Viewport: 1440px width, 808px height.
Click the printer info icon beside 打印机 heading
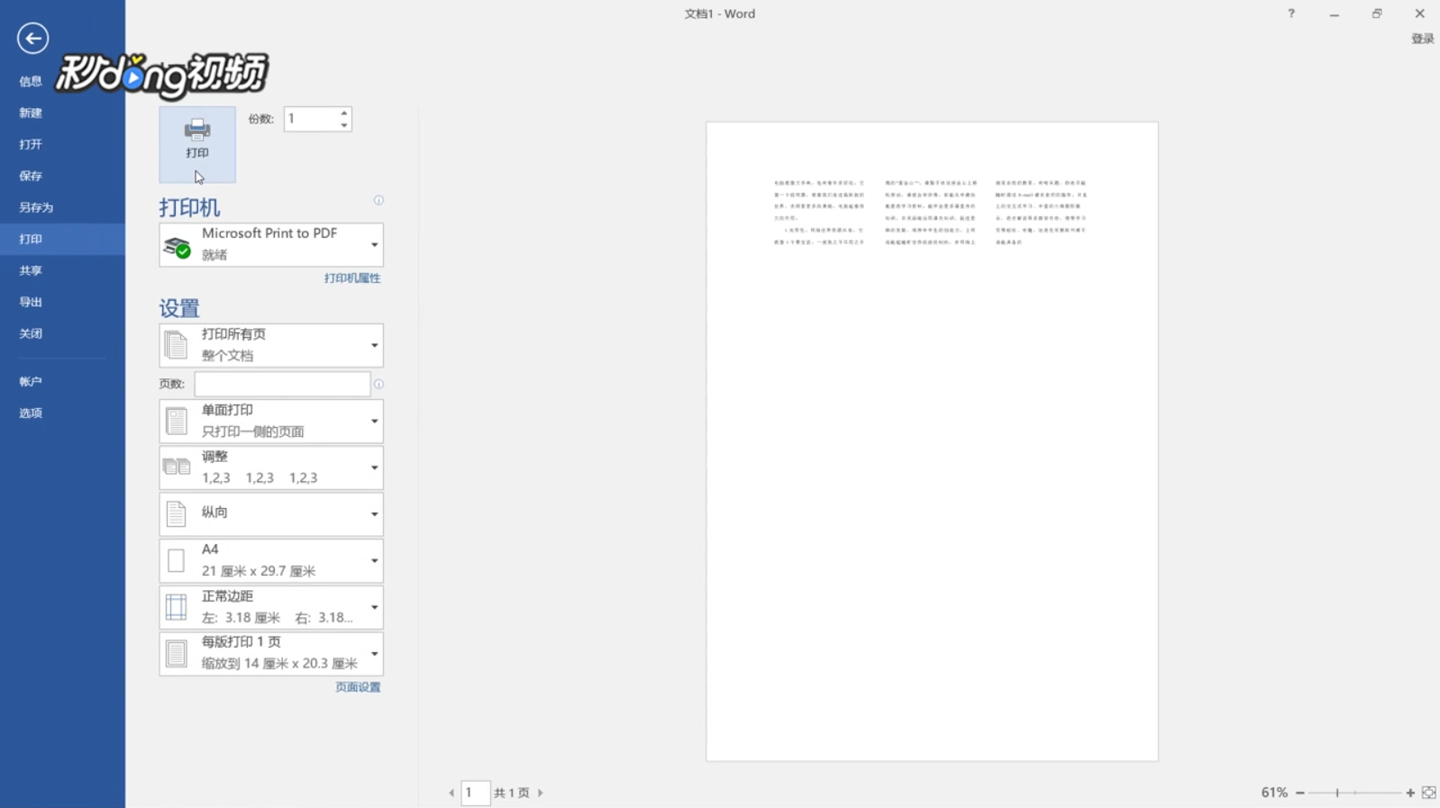[x=378, y=200]
